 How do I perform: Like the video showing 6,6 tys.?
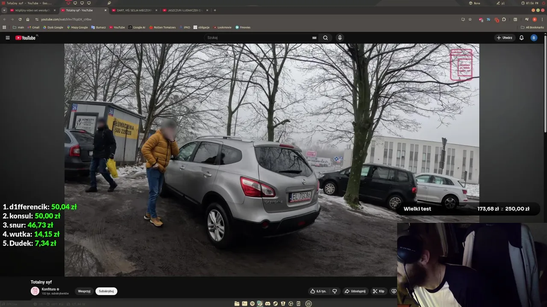(318, 291)
